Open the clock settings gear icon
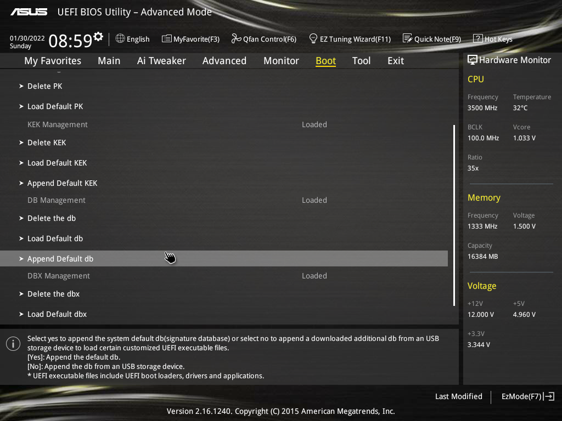Viewport: 562px width, 421px height. pyautogui.click(x=98, y=37)
